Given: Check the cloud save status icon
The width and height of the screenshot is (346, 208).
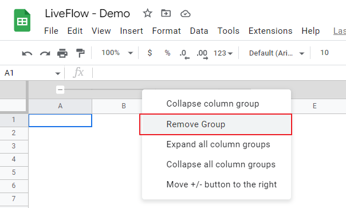Looking at the screenshot, I should click(186, 14).
